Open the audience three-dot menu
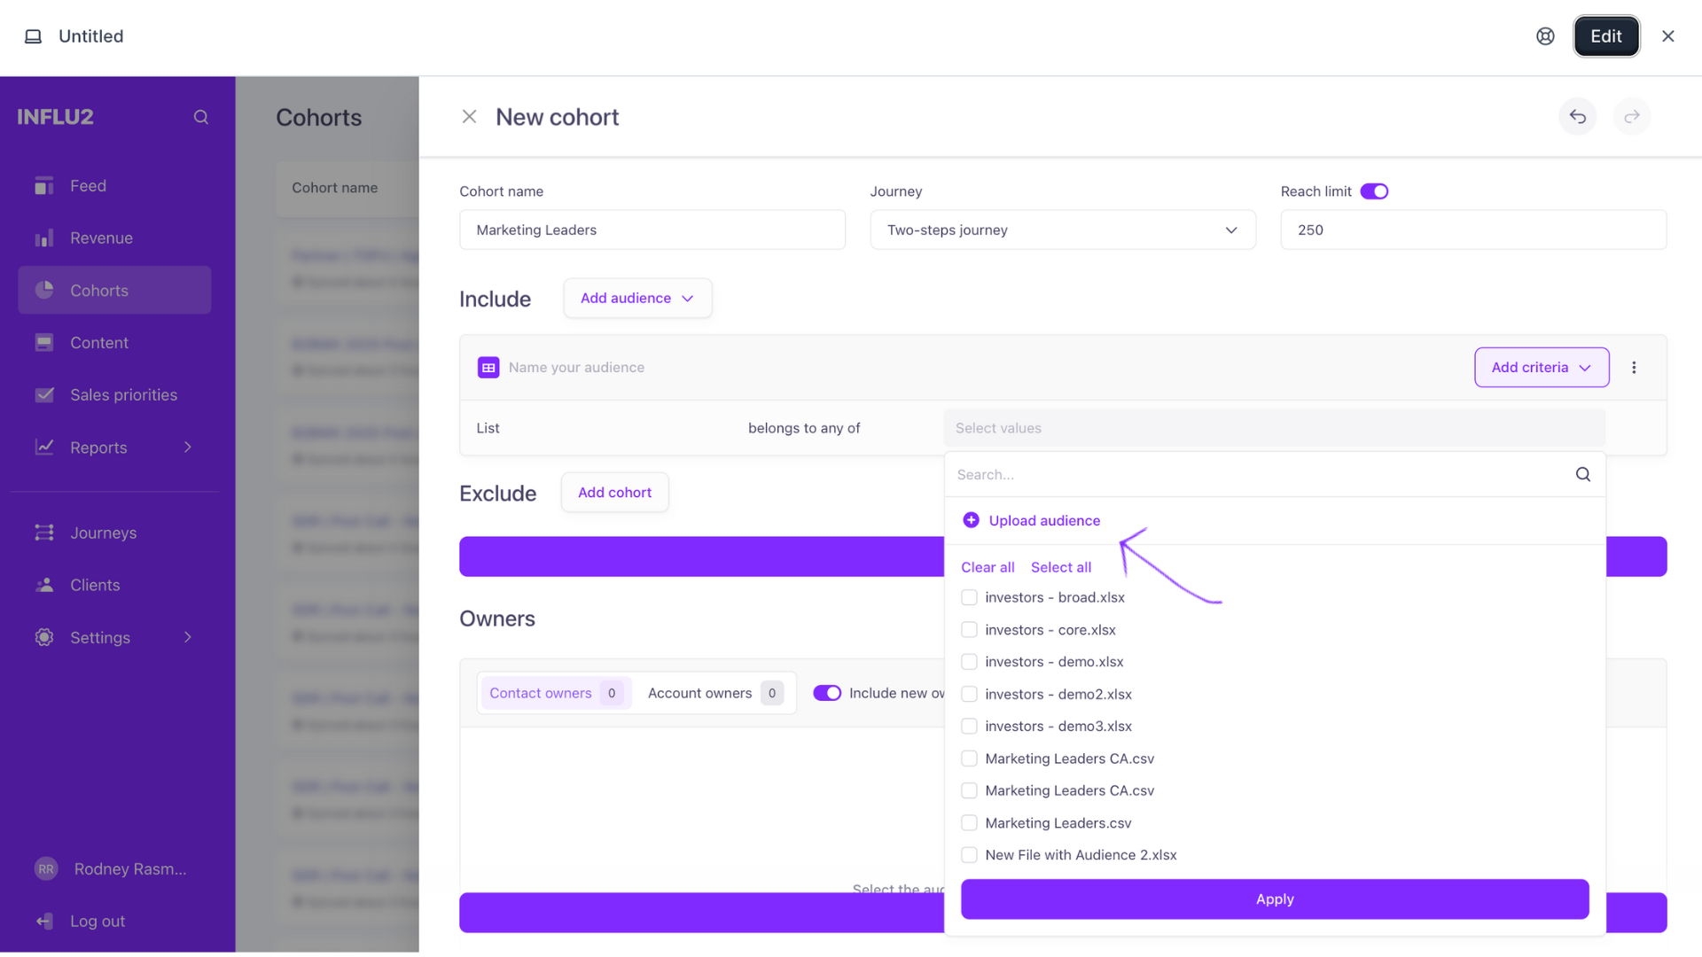The width and height of the screenshot is (1702, 957). coord(1634,367)
